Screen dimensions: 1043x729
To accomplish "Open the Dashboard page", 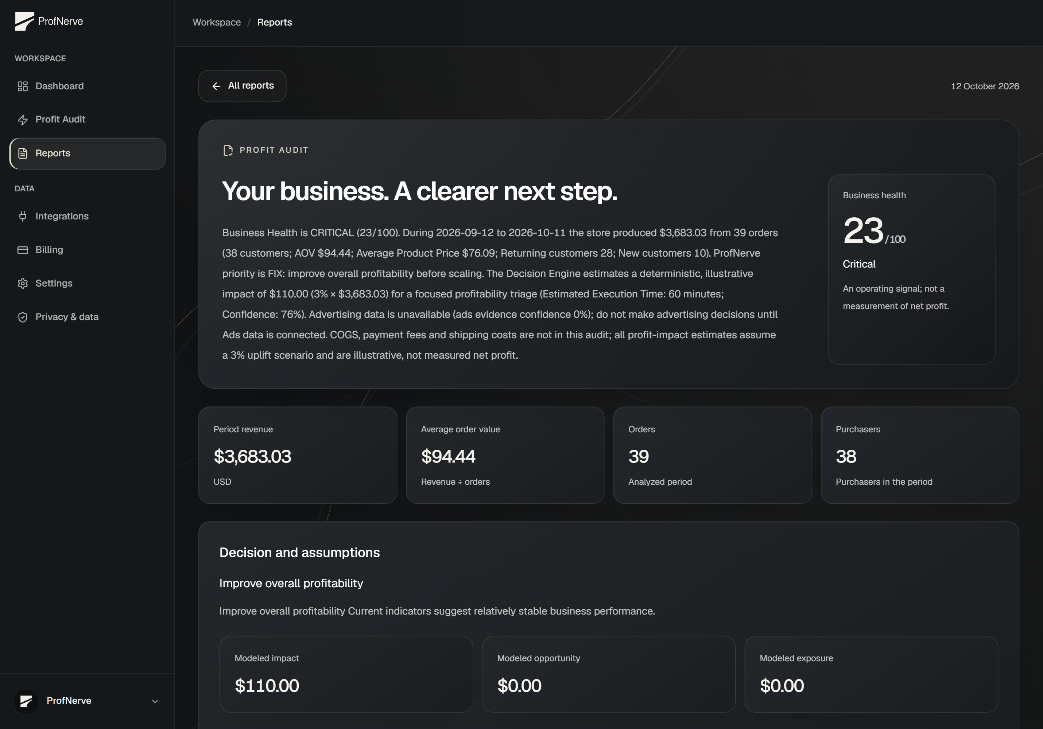I will pyautogui.click(x=87, y=86).
